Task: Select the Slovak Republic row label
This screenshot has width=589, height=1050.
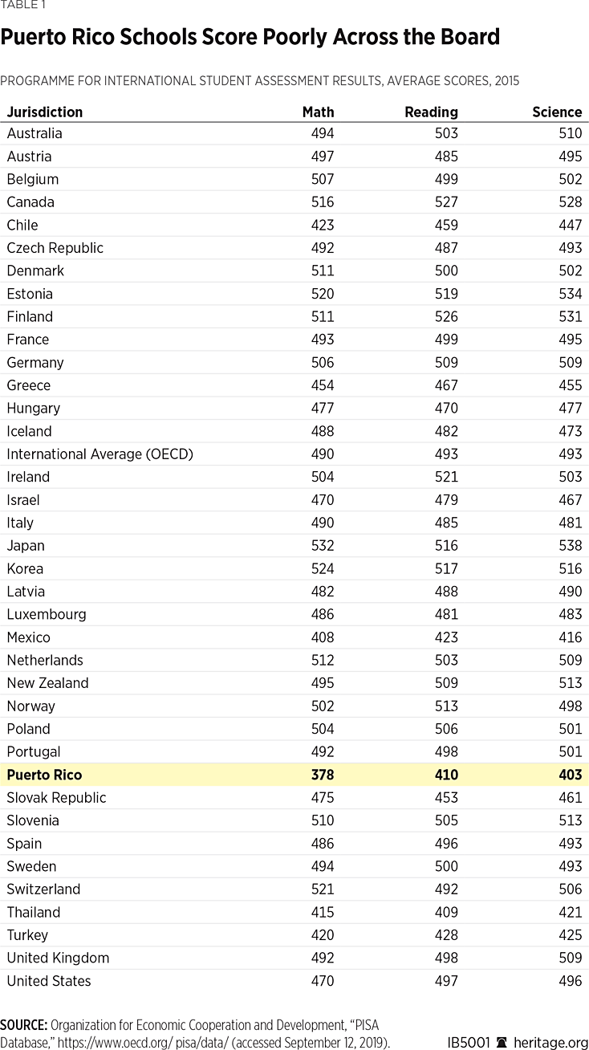Action: pos(56,798)
